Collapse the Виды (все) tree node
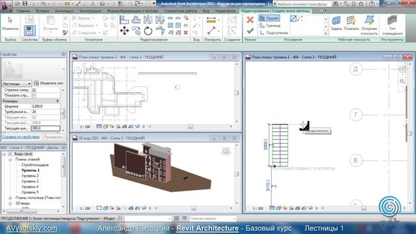The height and width of the screenshot is (234, 416). pyautogui.click(x=5, y=154)
